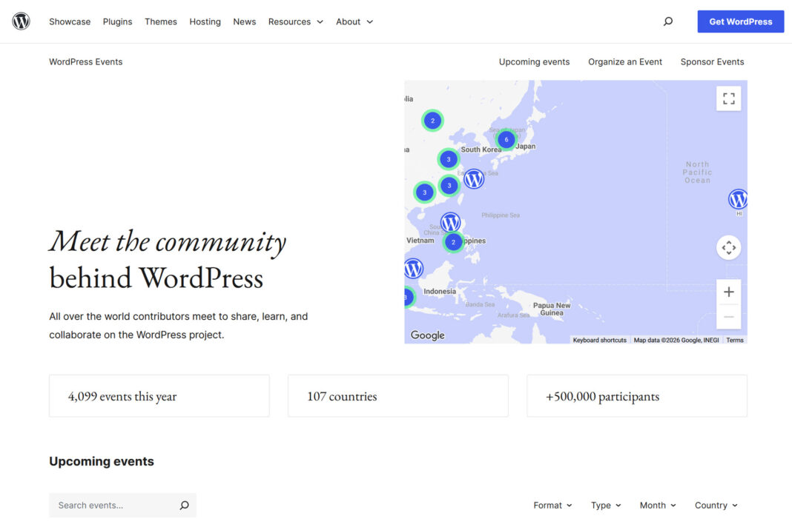Navigate to Hosting
792x530 pixels.
click(205, 21)
